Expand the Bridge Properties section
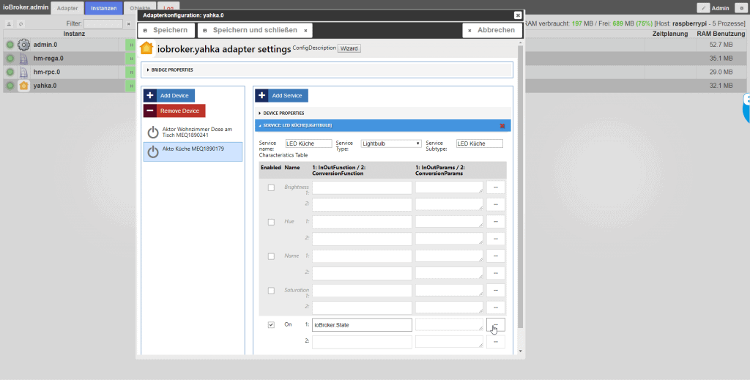 (327, 70)
